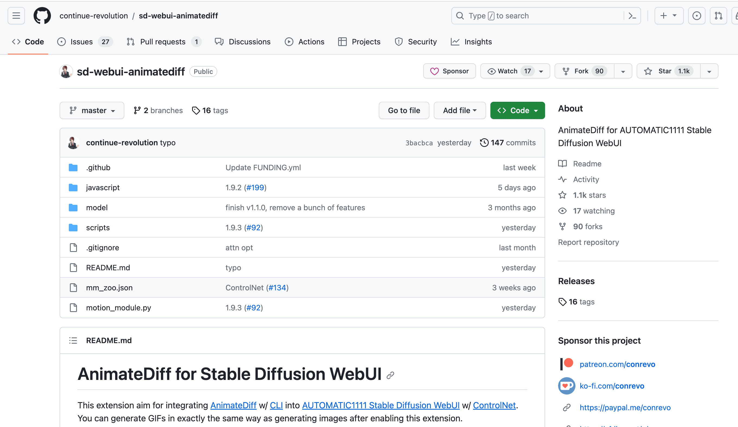Open the Issues tab
This screenshot has width=738, height=427.
pyautogui.click(x=85, y=42)
